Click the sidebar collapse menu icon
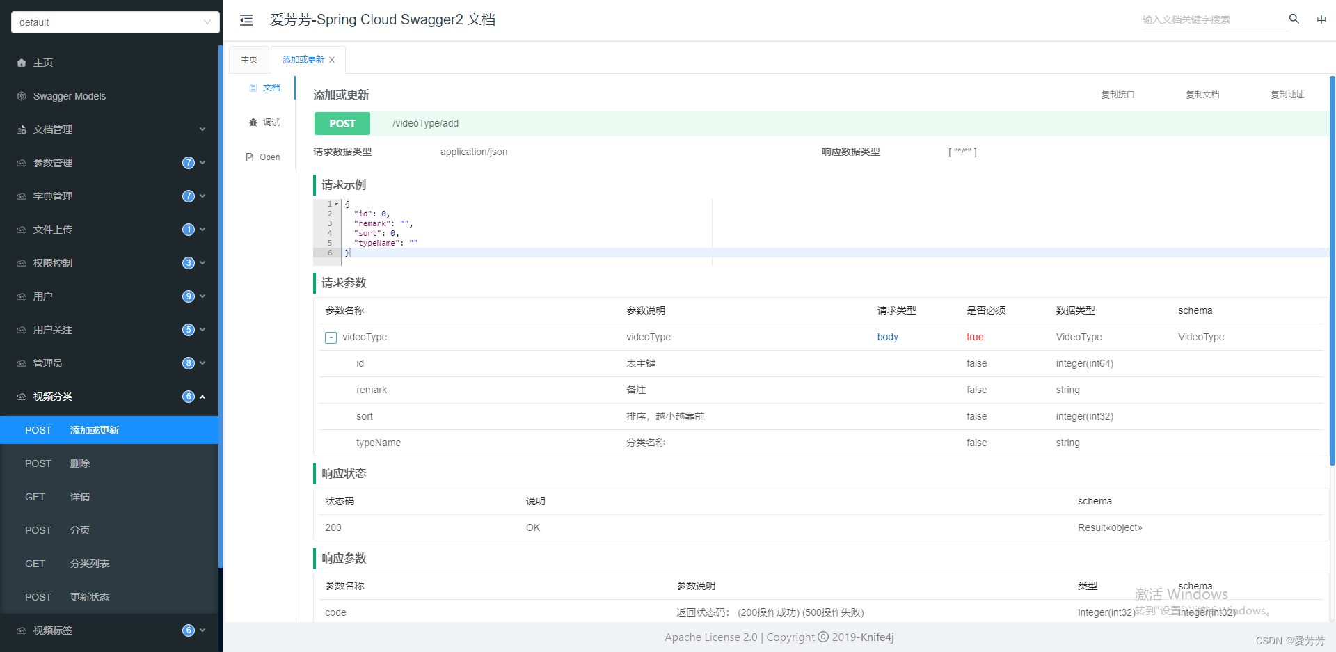Viewport: 1336px width, 652px height. click(x=246, y=20)
